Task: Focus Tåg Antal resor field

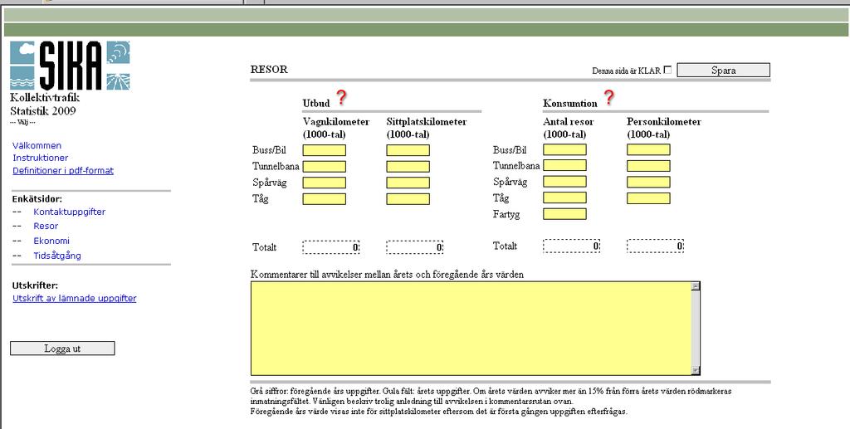Action: click(x=564, y=197)
